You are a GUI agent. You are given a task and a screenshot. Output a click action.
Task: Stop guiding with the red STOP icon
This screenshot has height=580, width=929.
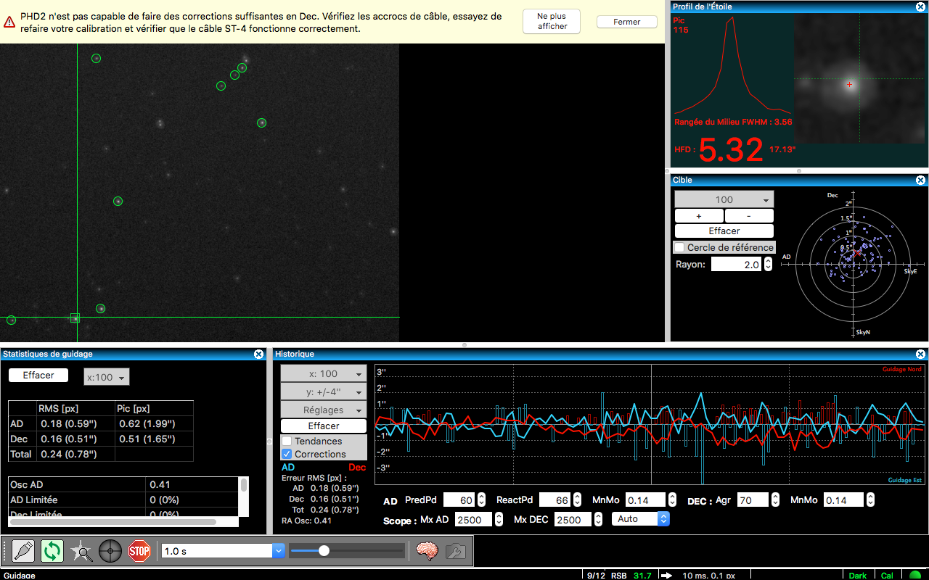point(139,551)
